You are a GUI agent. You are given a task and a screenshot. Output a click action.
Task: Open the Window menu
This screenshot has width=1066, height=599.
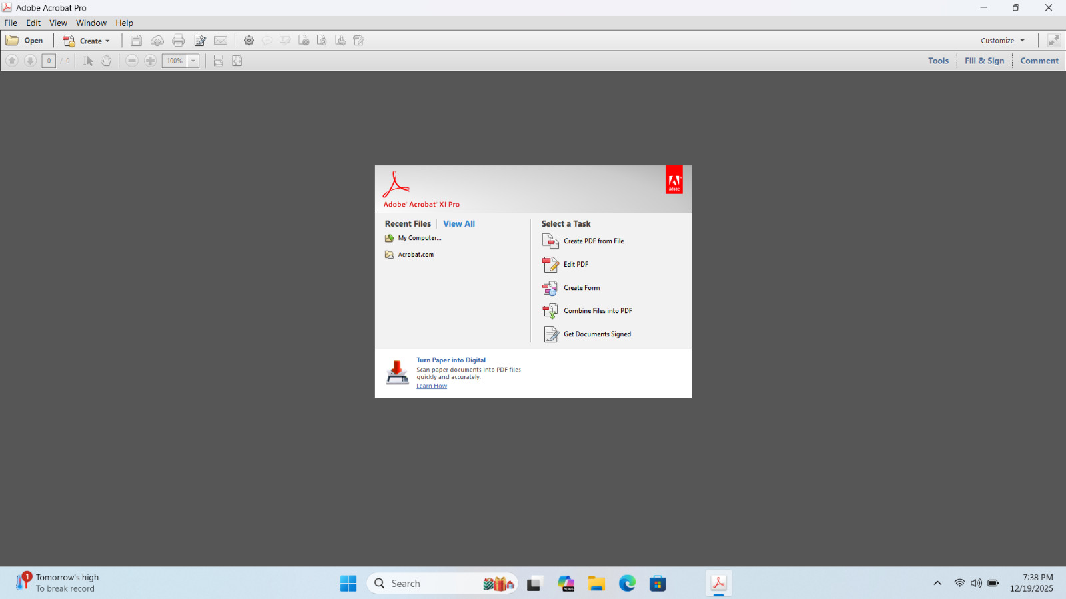(x=91, y=23)
